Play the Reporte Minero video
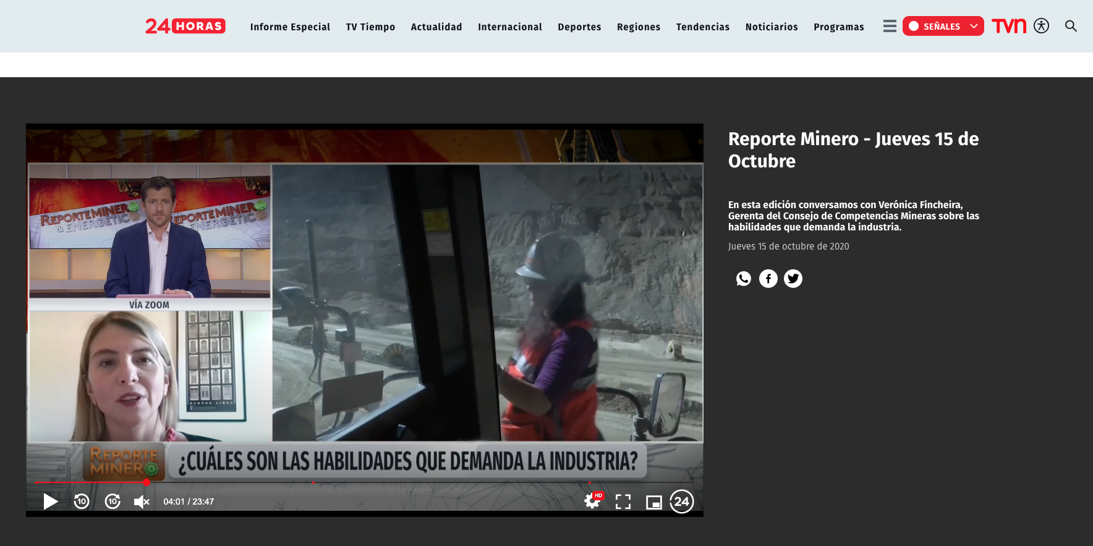 [51, 502]
